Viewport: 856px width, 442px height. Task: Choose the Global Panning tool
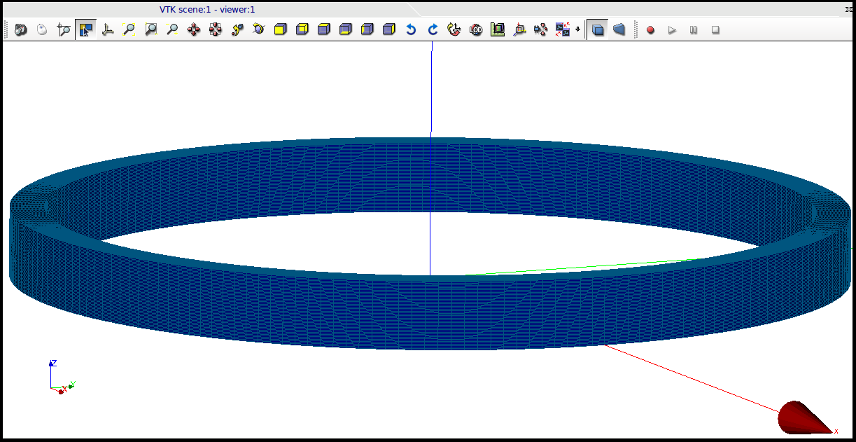[216, 30]
